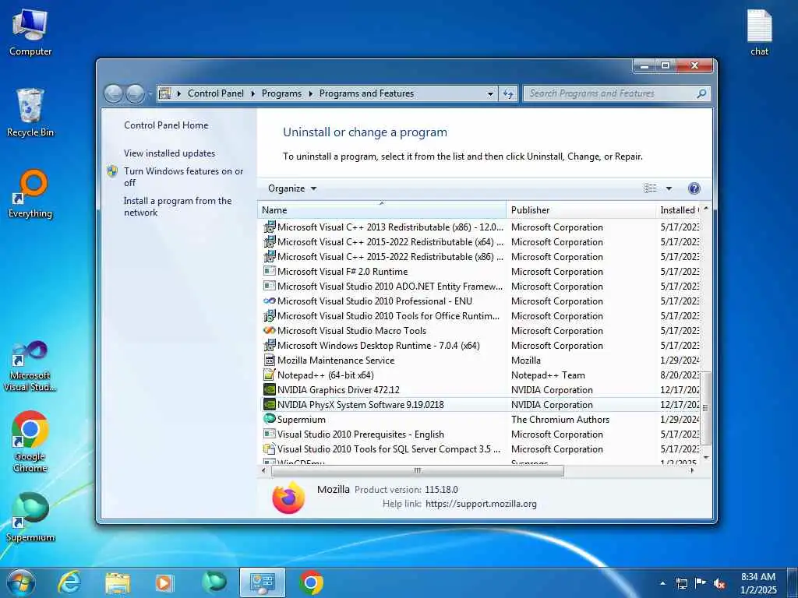Click the Back navigation arrow

[113, 93]
